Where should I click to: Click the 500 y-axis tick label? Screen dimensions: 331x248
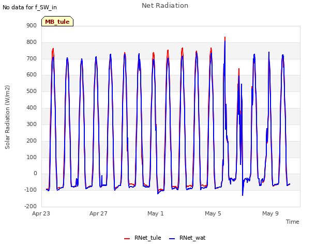(x=32, y=91)
